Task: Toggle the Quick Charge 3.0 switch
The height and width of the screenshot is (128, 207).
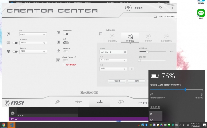Action: pyautogui.click(x=65, y=60)
